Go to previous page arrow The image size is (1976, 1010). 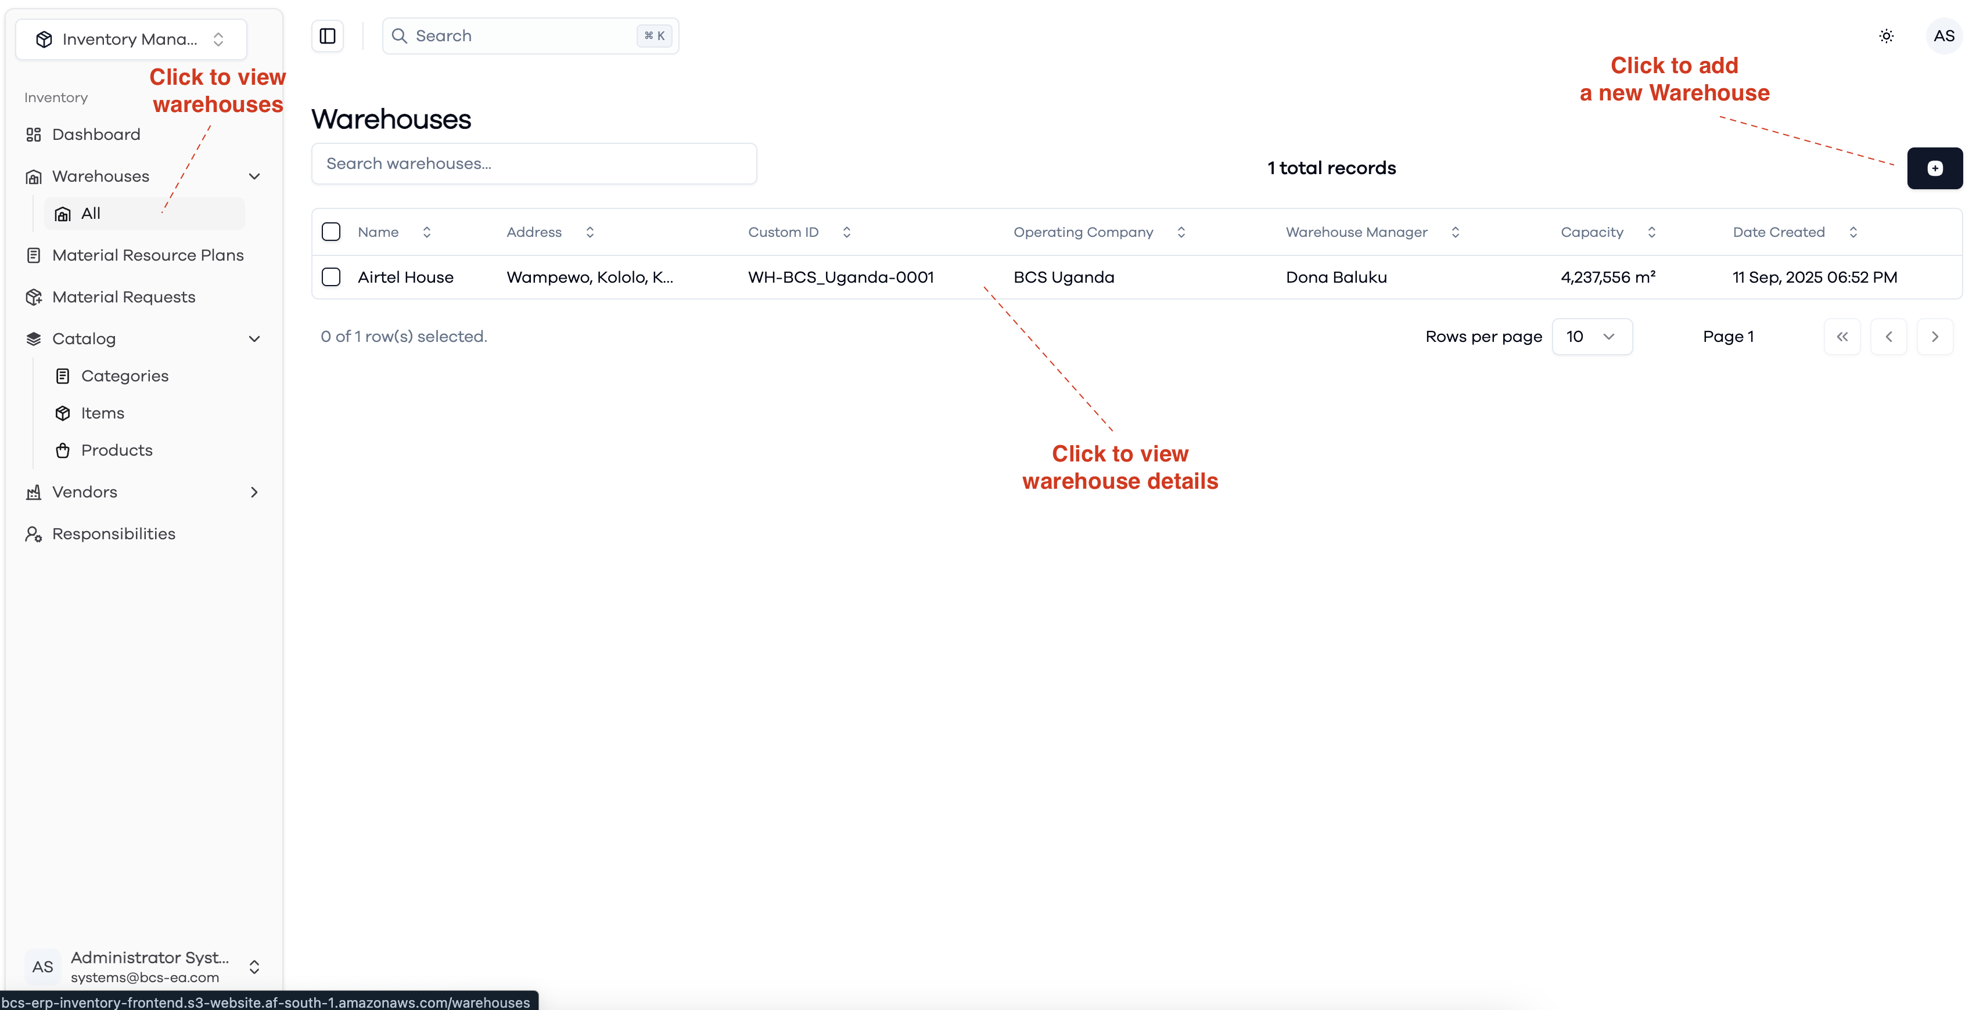[x=1888, y=337]
